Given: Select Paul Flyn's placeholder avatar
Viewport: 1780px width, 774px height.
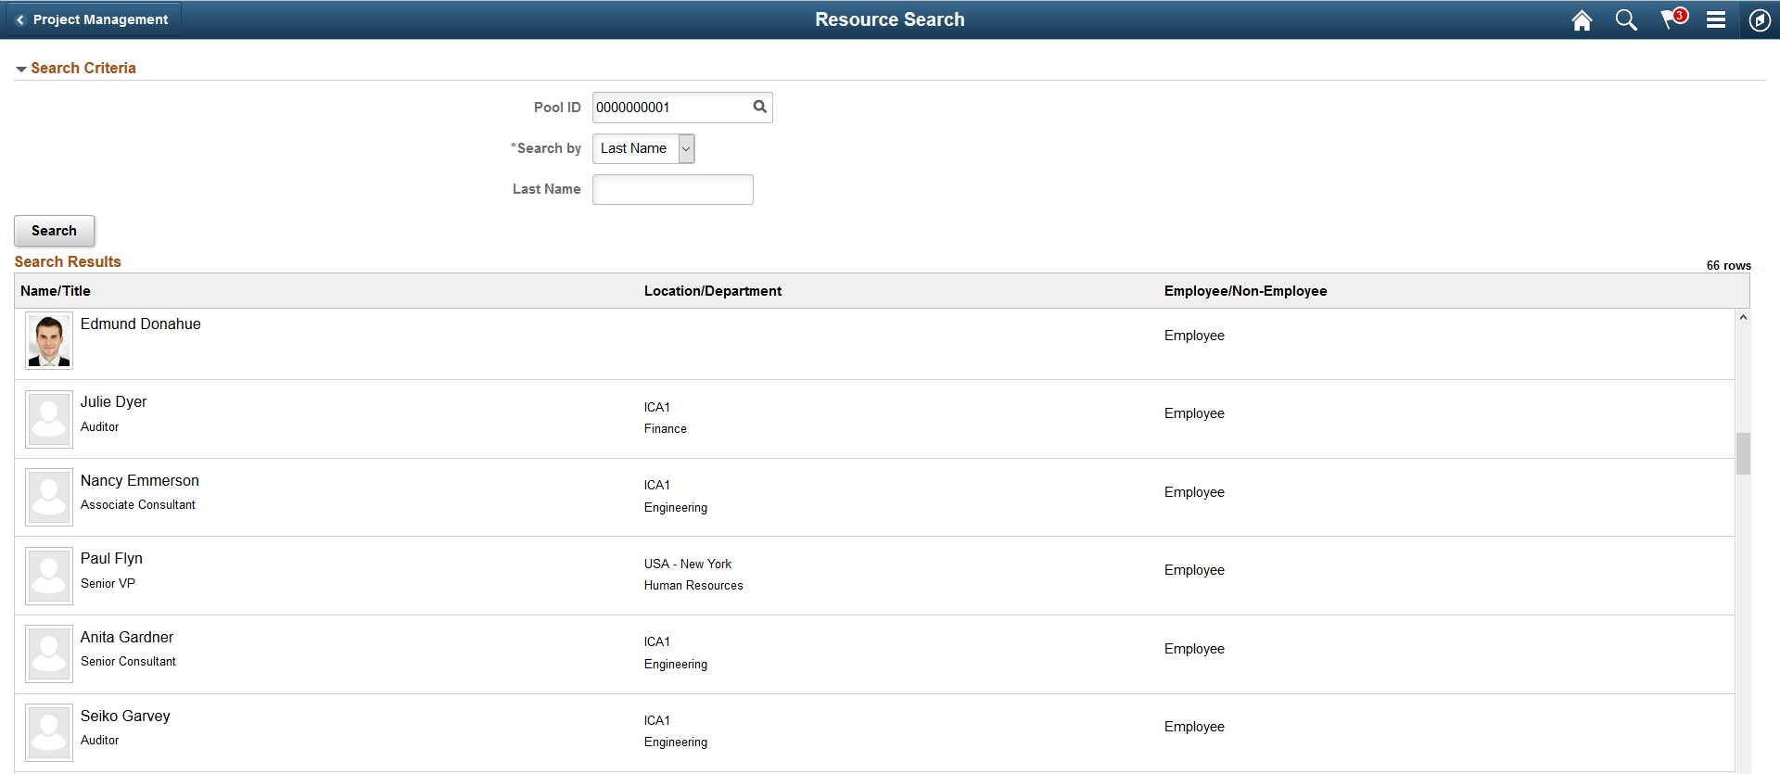Looking at the screenshot, I should point(49,576).
